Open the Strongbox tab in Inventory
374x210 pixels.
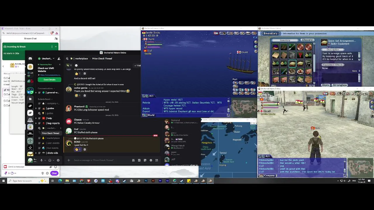click(x=340, y=85)
